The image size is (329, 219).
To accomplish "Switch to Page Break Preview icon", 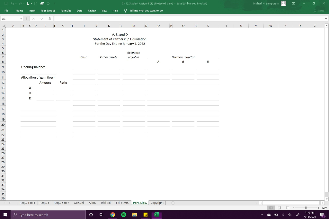I will click(x=288, y=208).
